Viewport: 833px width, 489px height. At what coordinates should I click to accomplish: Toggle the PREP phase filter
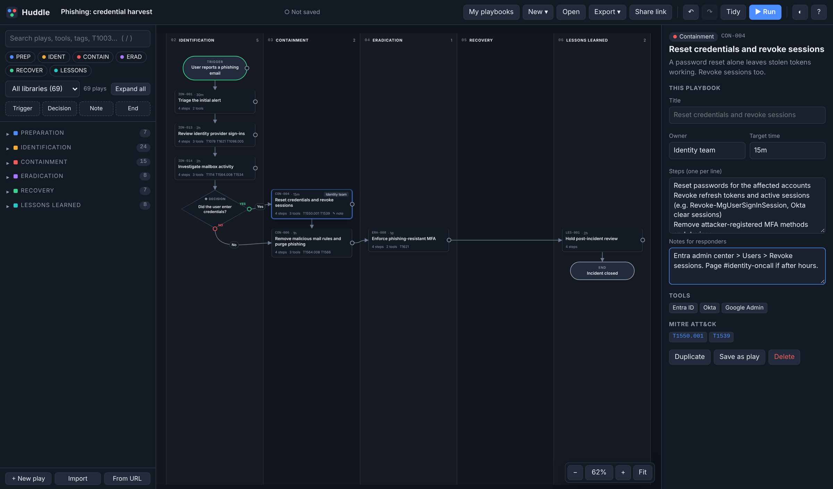click(x=20, y=57)
